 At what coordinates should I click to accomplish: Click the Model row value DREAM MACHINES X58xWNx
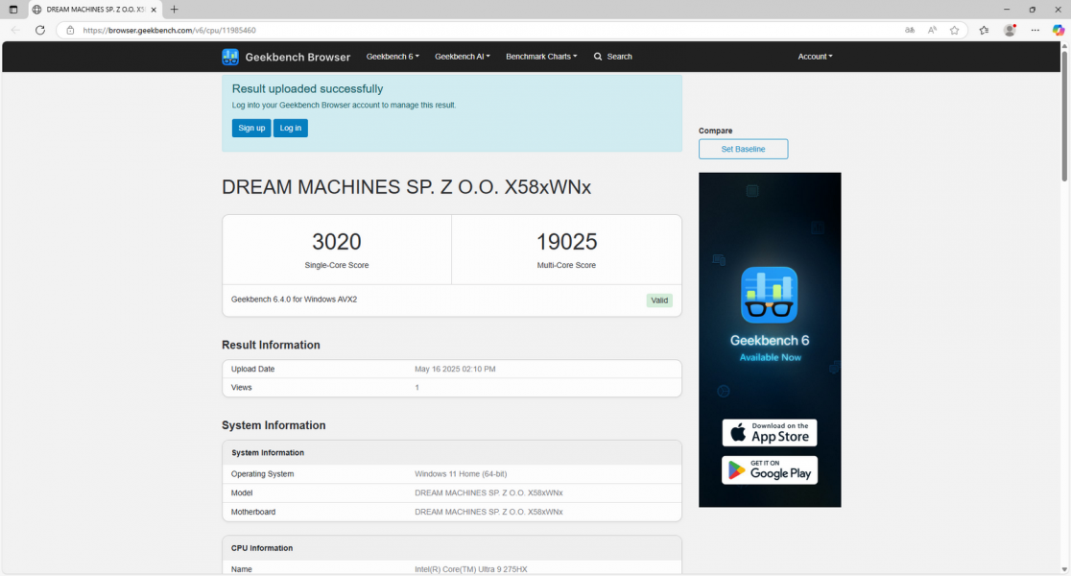click(x=488, y=492)
